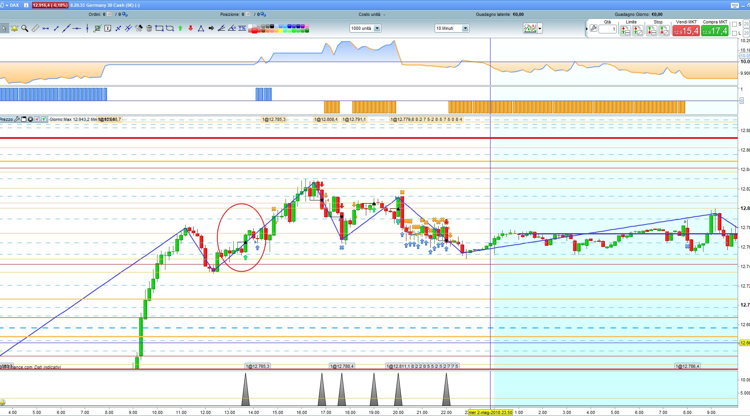Open the hammer and wrench tools icon
The height and width of the screenshot is (416, 750).
(x=139, y=28)
